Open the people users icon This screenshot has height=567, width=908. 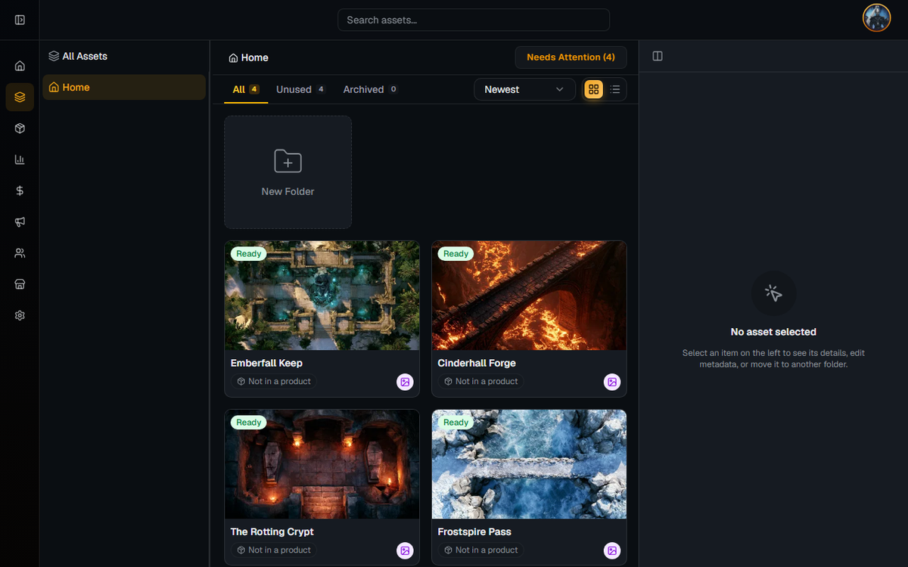20,253
